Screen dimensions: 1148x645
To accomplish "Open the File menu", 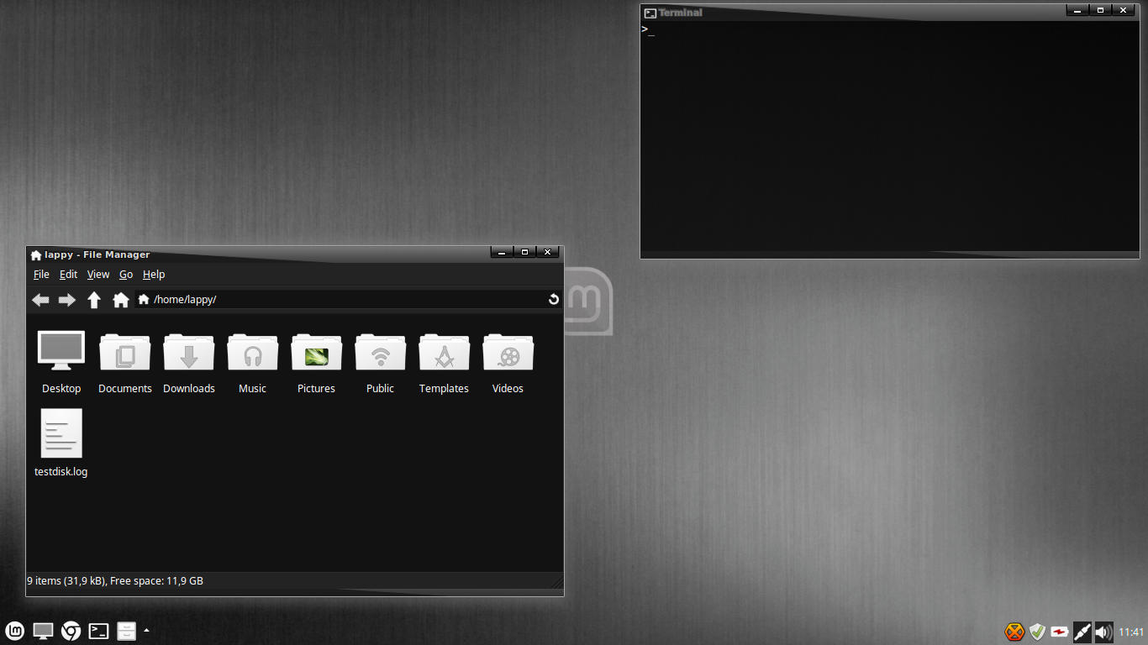I will (41, 275).
